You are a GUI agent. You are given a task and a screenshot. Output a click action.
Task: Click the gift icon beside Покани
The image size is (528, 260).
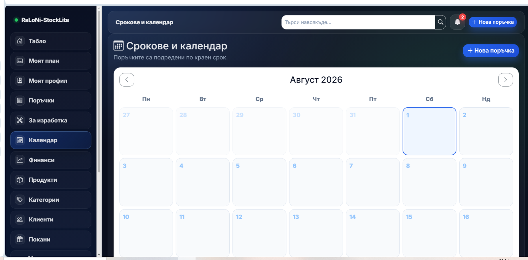tap(20, 239)
